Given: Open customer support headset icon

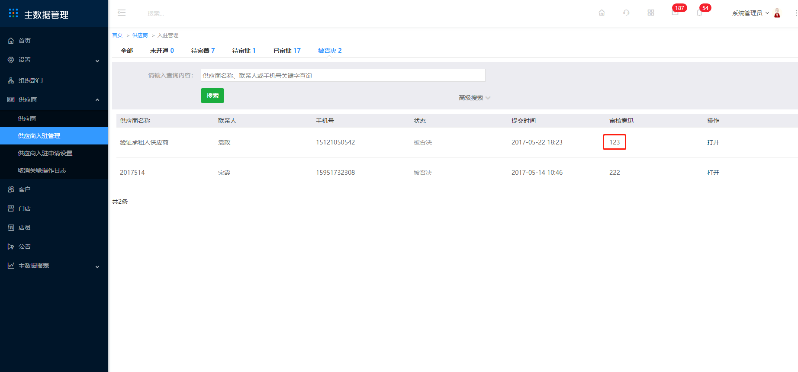Looking at the screenshot, I should pyautogui.click(x=626, y=13).
